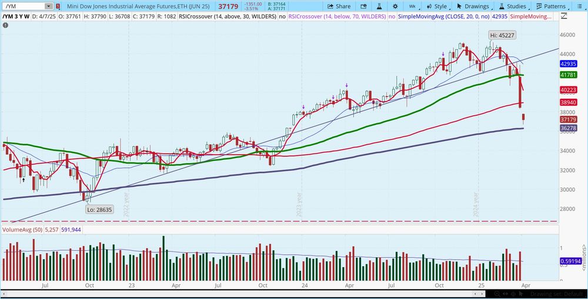
Task: Click the 591,944 volume average value
Action: [x=71, y=230]
